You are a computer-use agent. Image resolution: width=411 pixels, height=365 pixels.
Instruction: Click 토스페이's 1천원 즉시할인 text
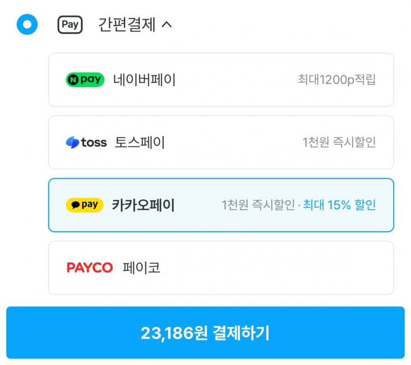click(339, 142)
